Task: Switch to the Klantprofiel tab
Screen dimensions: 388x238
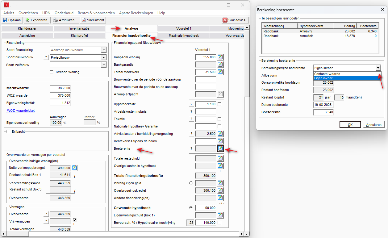Action: (x=79, y=35)
